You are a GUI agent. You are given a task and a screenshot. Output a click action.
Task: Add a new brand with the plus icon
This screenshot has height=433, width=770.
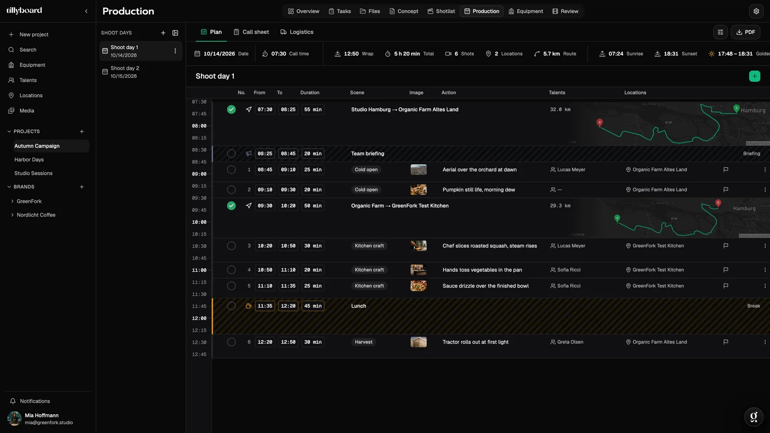(82, 187)
